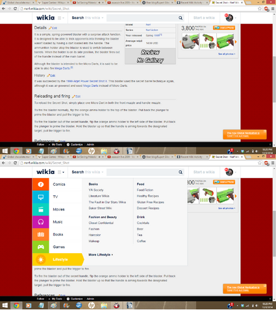276x311 pixels.
Task: Select the Lifestyle sun icon
Action: pyautogui.click(x=41, y=259)
